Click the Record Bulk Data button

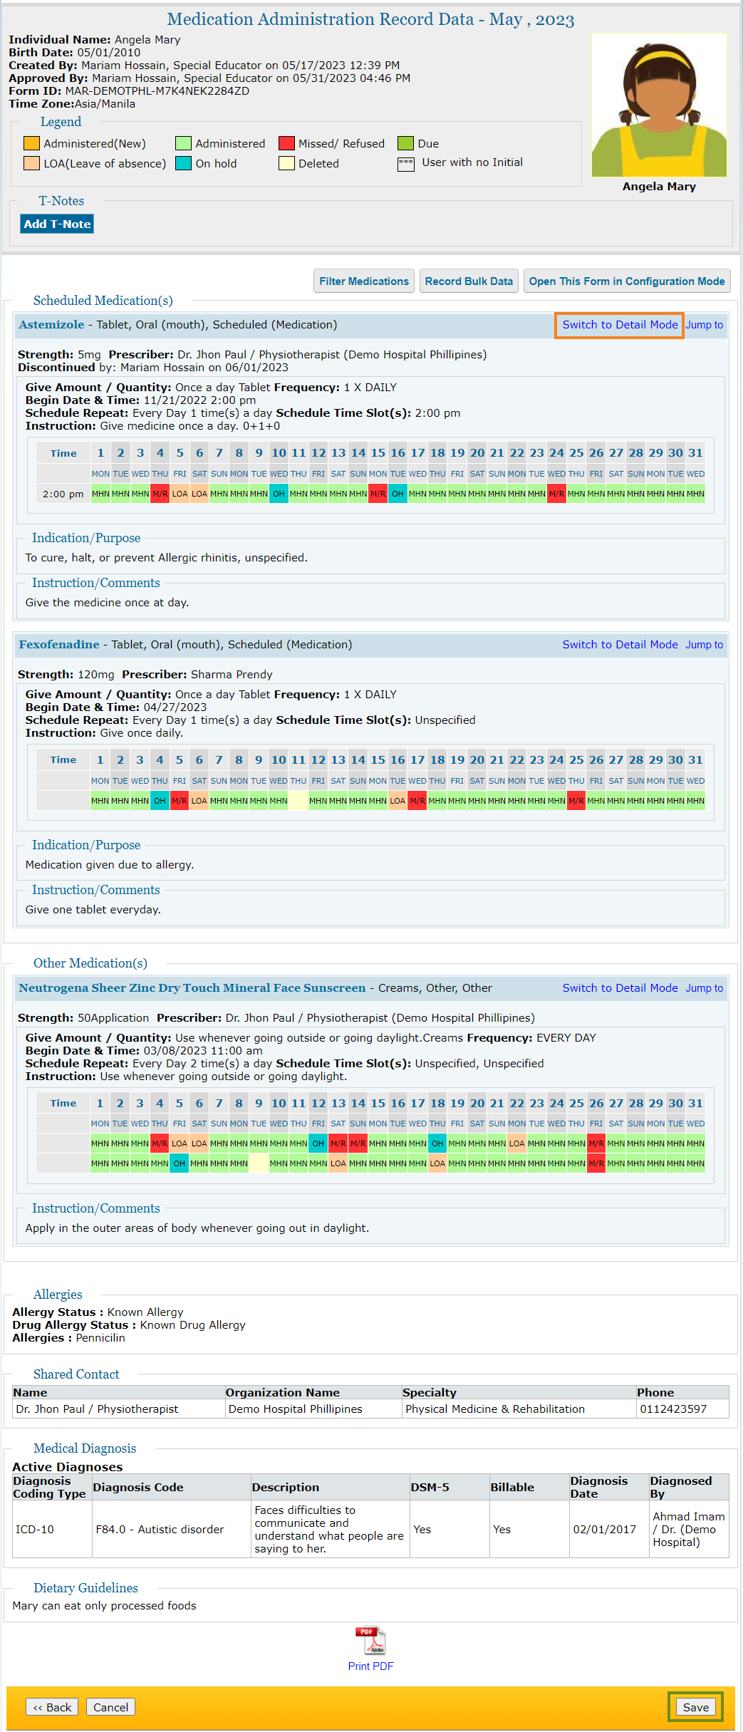(469, 281)
